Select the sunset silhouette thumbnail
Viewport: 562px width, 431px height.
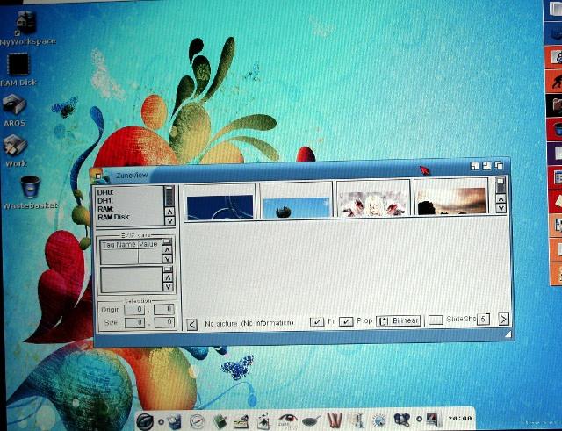[450, 201]
